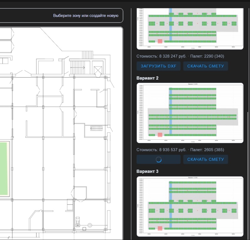Click the Вариант 3 heading
Viewport: 250px width, 240px height.
click(x=148, y=171)
